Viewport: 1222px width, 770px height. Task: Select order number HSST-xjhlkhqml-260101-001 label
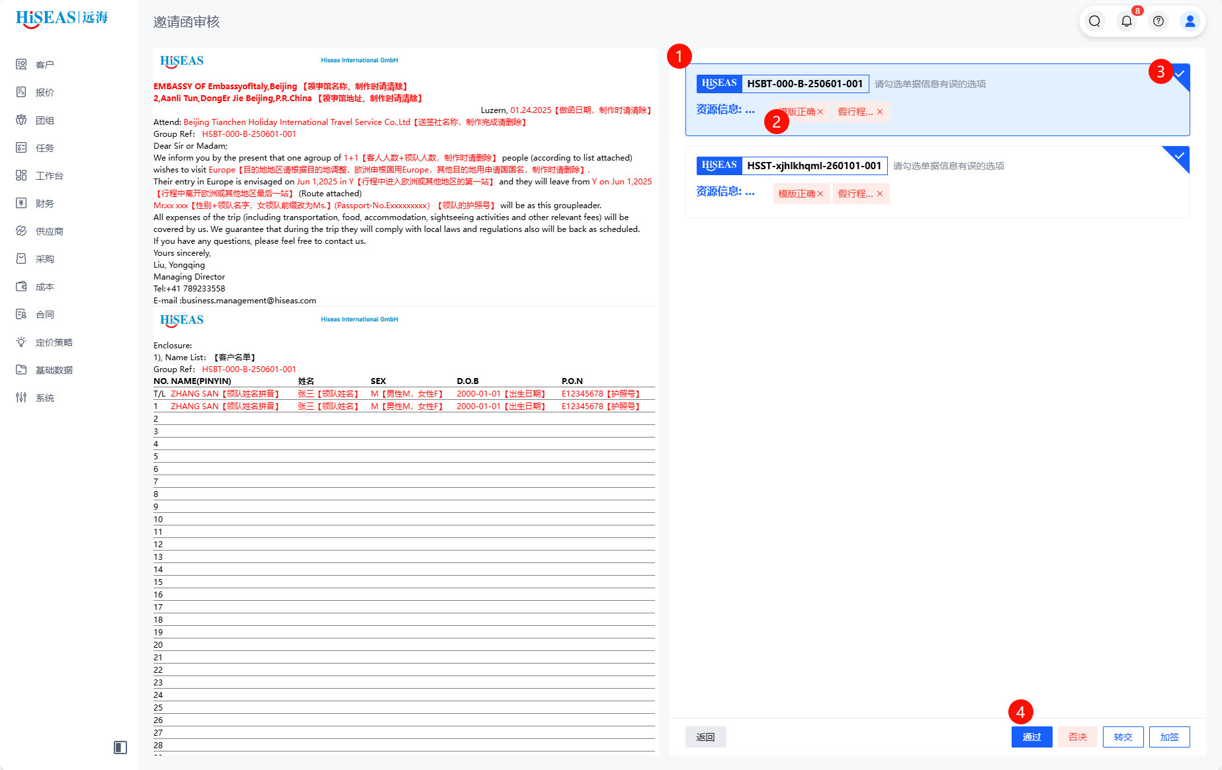pyautogui.click(x=814, y=166)
